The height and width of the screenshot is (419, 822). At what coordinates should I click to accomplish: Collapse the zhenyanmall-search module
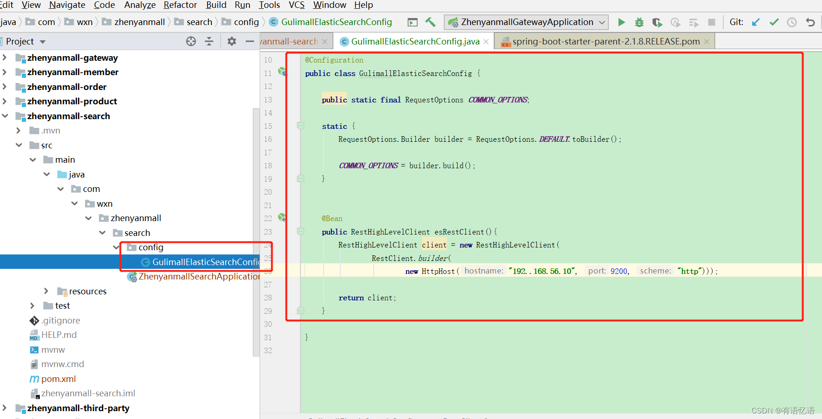[x=5, y=116]
